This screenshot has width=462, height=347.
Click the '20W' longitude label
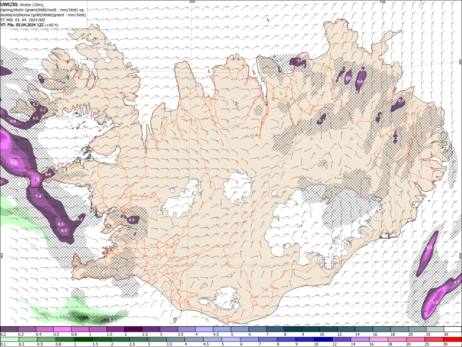pos(192,2)
